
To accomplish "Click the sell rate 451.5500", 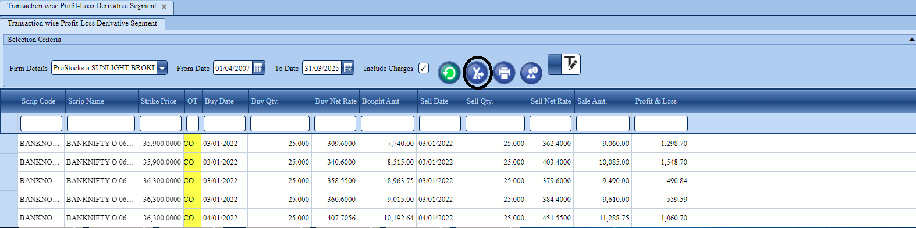I will point(556,218).
